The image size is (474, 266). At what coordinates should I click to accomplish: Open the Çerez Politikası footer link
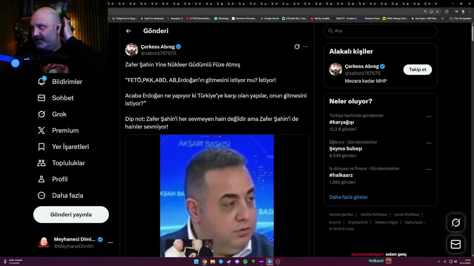pos(407,215)
